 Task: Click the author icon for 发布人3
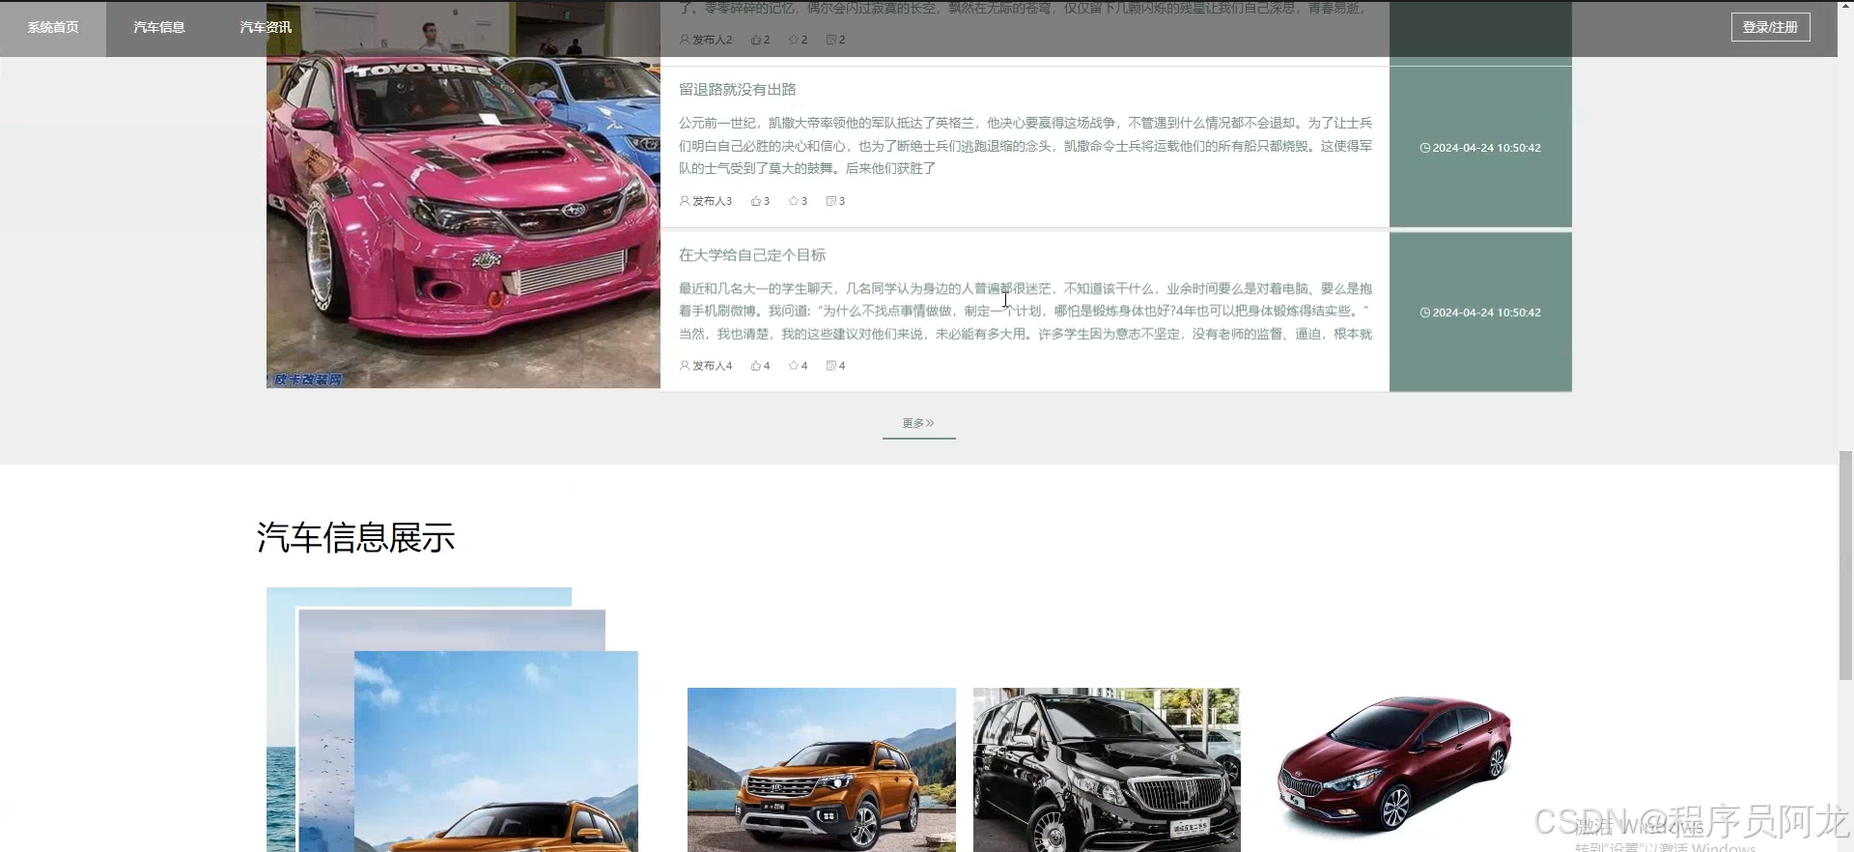coord(685,201)
